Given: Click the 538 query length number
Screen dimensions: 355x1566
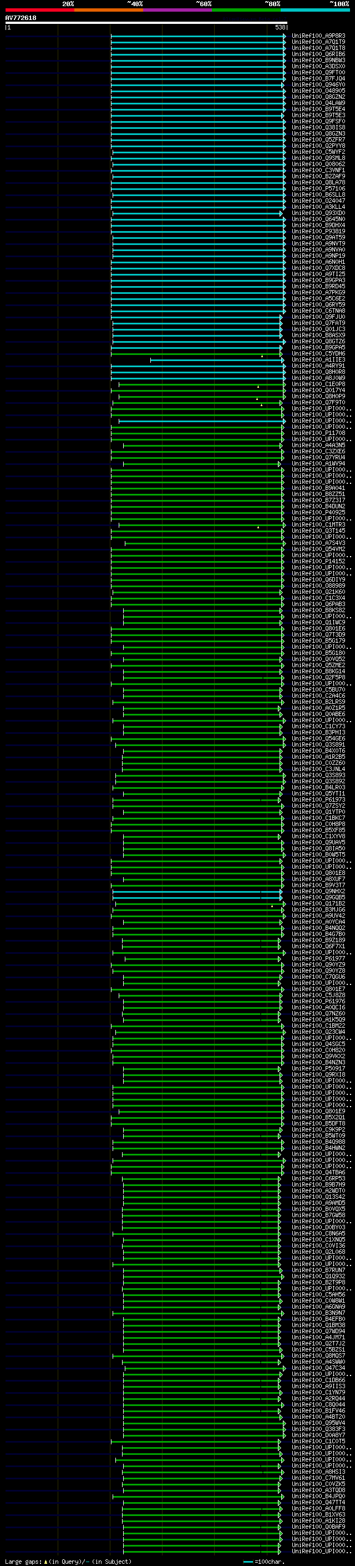Looking at the screenshot, I should coord(280,27).
